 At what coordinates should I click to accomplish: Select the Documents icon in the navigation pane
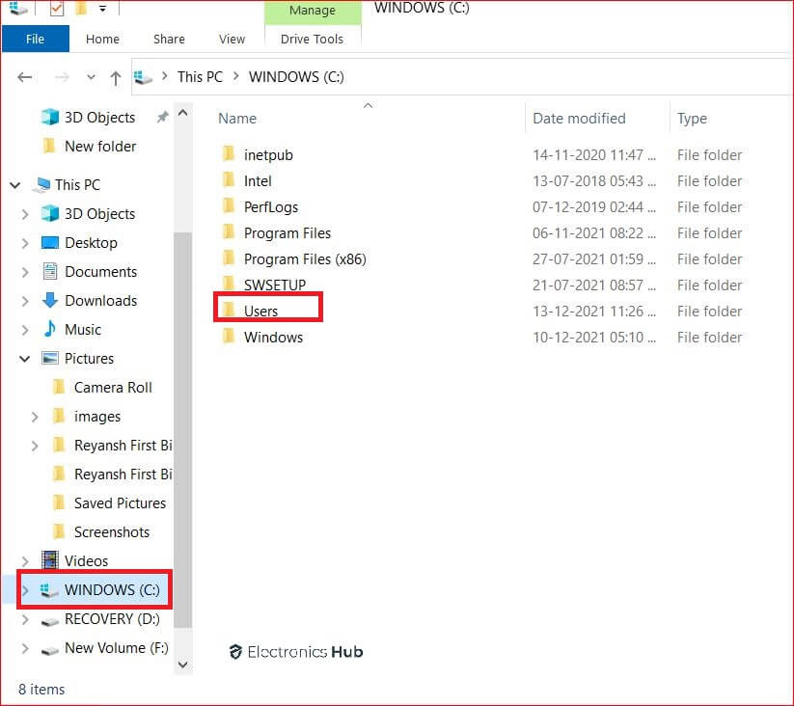[49, 271]
